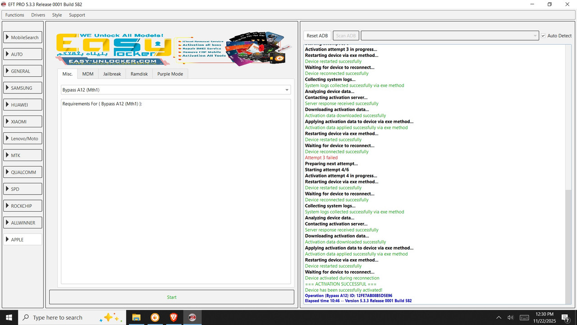This screenshot has height=325, width=577.
Task: Click 'Device has been successfully activated!' log line
Action: point(343,290)
